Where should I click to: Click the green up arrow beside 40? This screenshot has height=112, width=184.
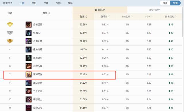(169, 50)
